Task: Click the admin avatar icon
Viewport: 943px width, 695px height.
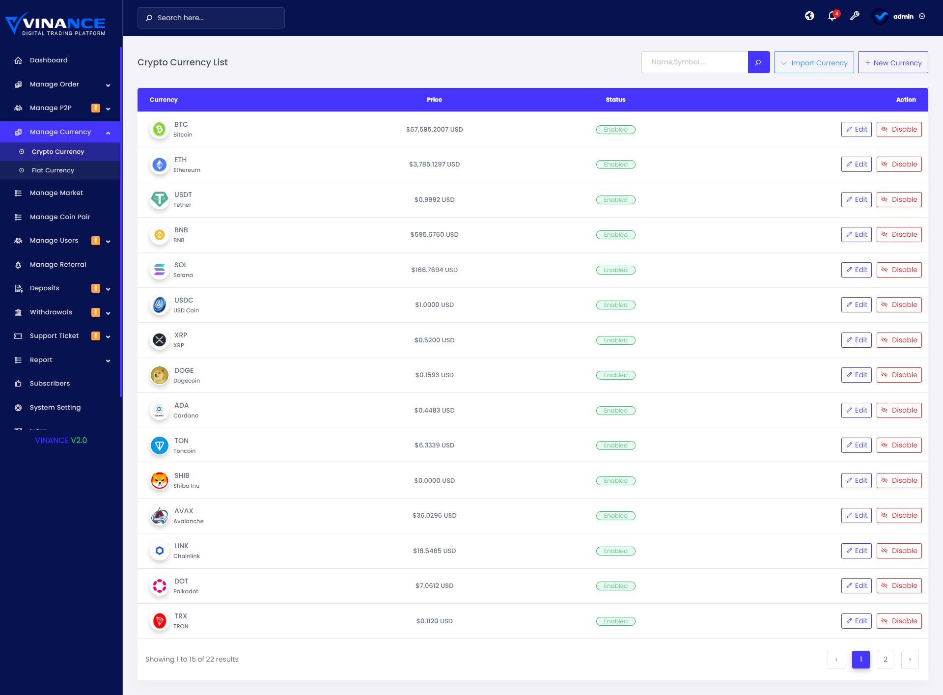Action: (x=881, y=16)
